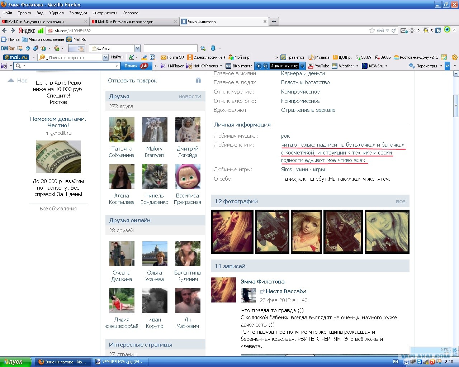The image size is (459, 367).
Task: Expand the Играть музыку dropdown
Action: pyautogui.click(x=302, y=66)
